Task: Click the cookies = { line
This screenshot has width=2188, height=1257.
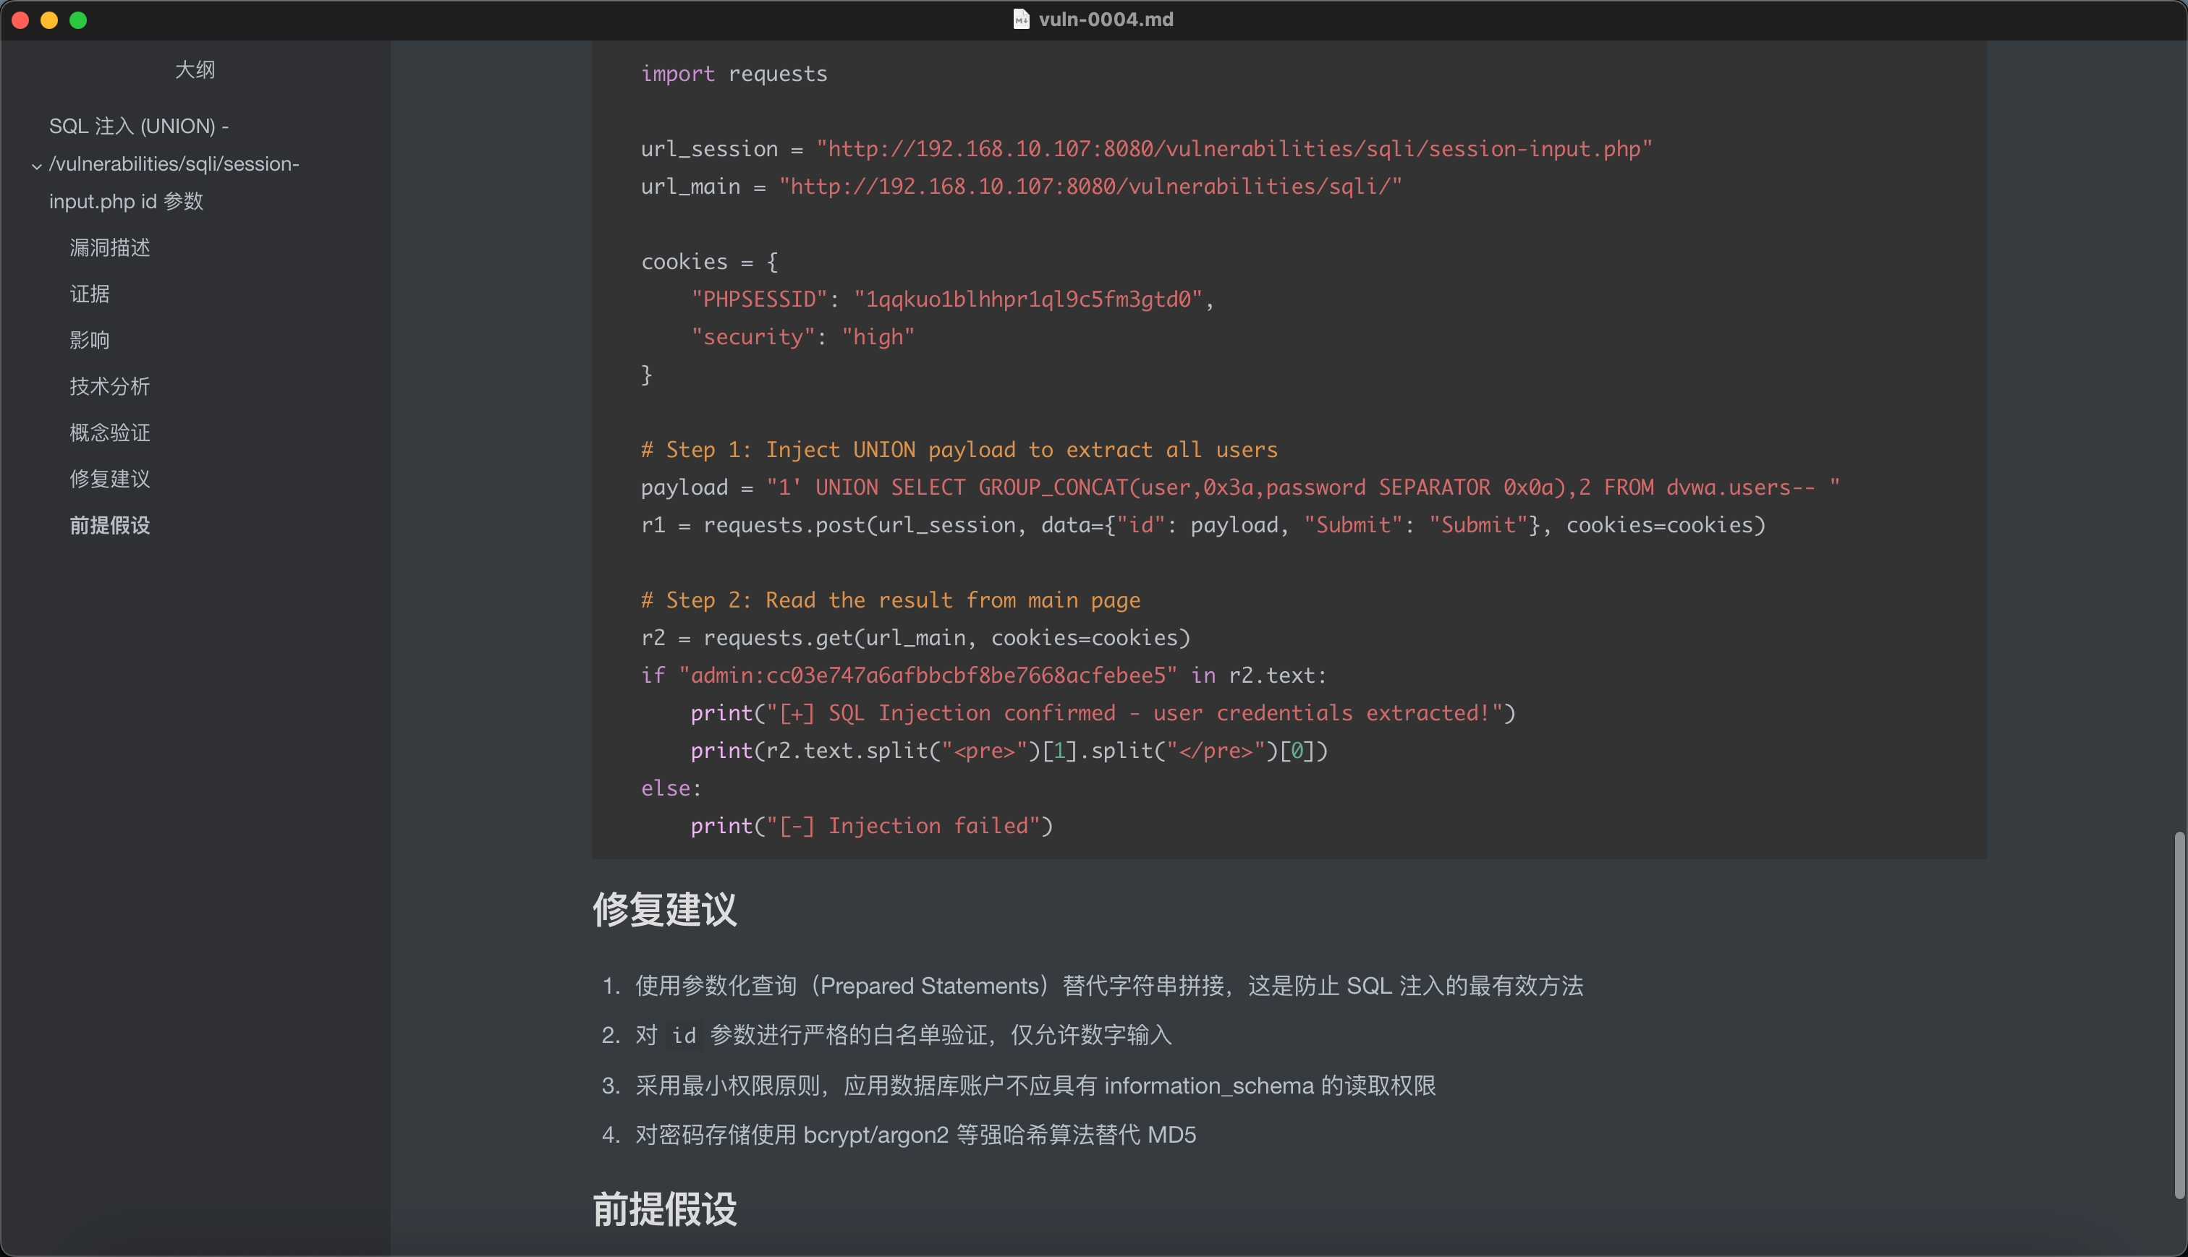Action: (709, 262)
